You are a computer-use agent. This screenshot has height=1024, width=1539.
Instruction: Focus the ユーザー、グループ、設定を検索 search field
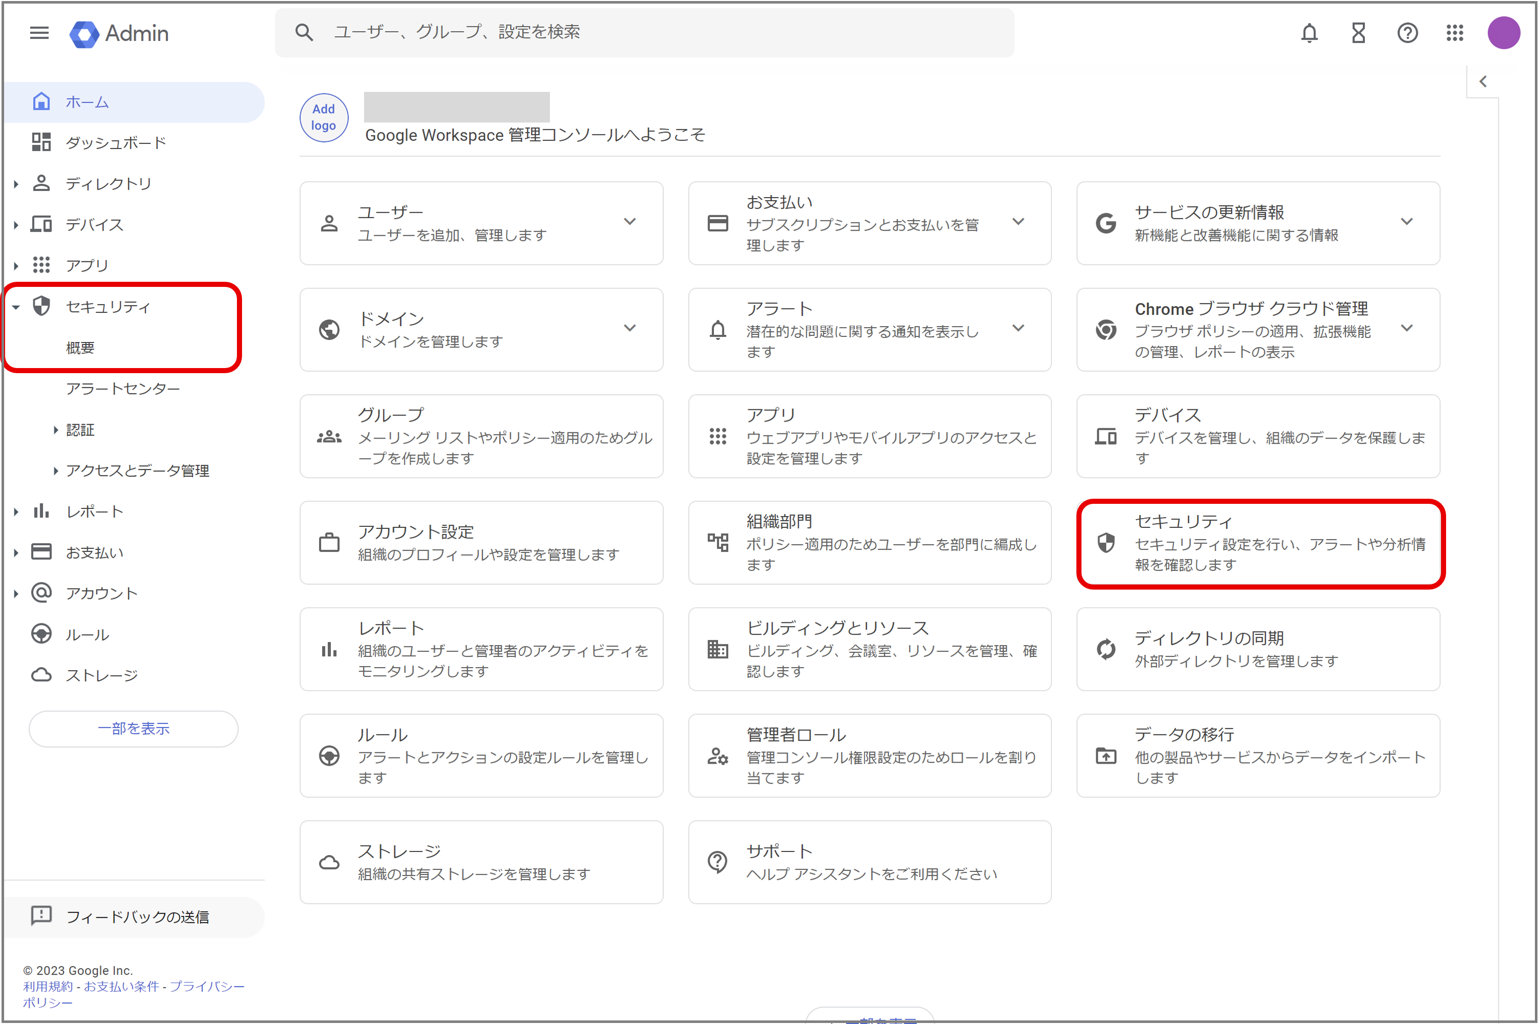tap(644, 32)
